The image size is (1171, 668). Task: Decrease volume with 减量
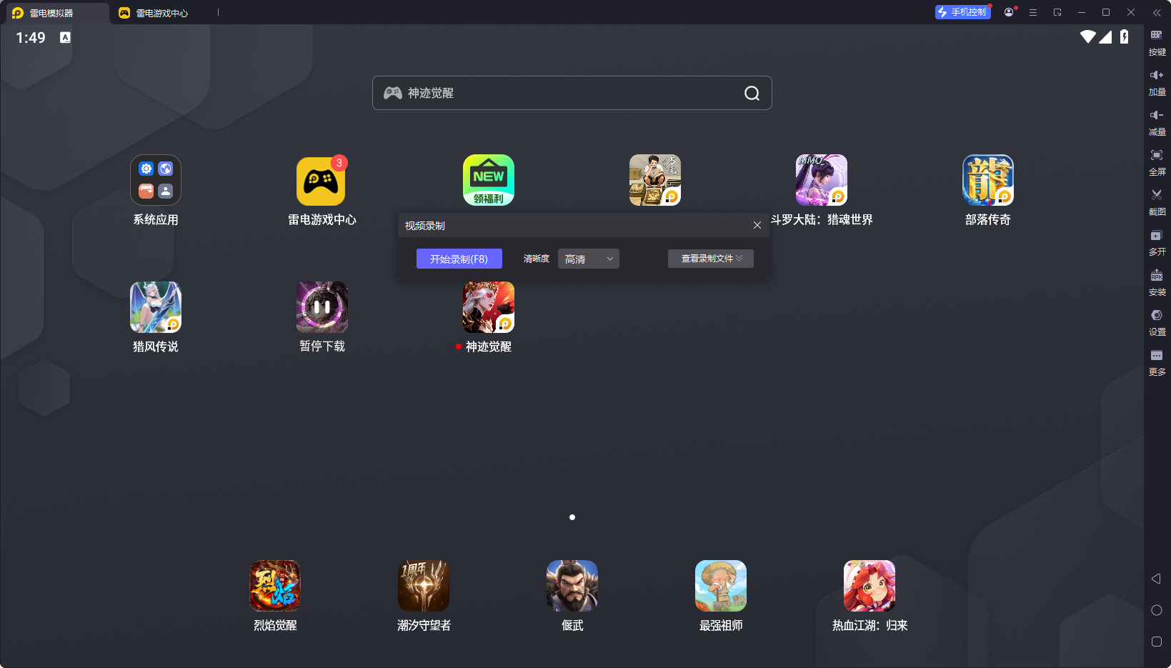click(1157, 122)
